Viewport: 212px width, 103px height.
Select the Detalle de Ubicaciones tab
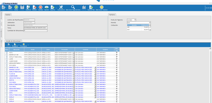coord(13,41)
